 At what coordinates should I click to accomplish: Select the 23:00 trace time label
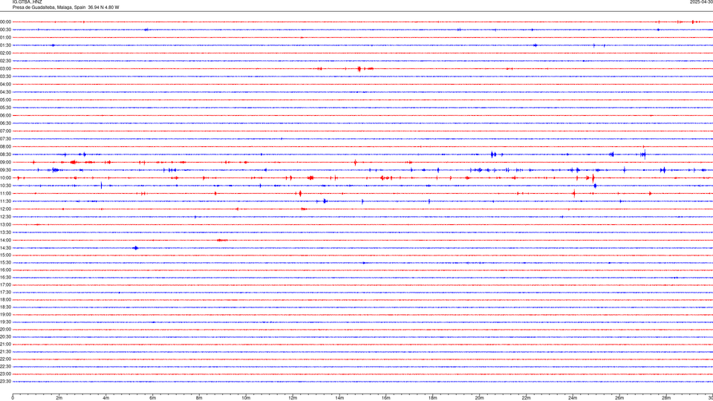tap(5, 374)
